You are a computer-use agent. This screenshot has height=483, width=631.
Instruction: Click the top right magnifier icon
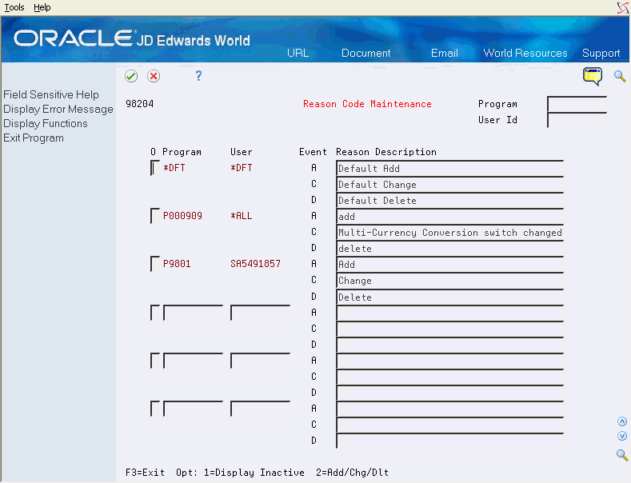620,76
